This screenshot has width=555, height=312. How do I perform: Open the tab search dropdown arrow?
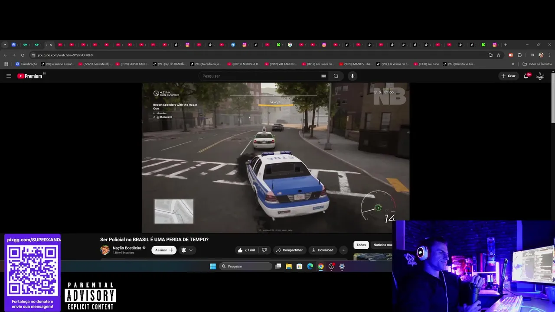tap(5, 45)
